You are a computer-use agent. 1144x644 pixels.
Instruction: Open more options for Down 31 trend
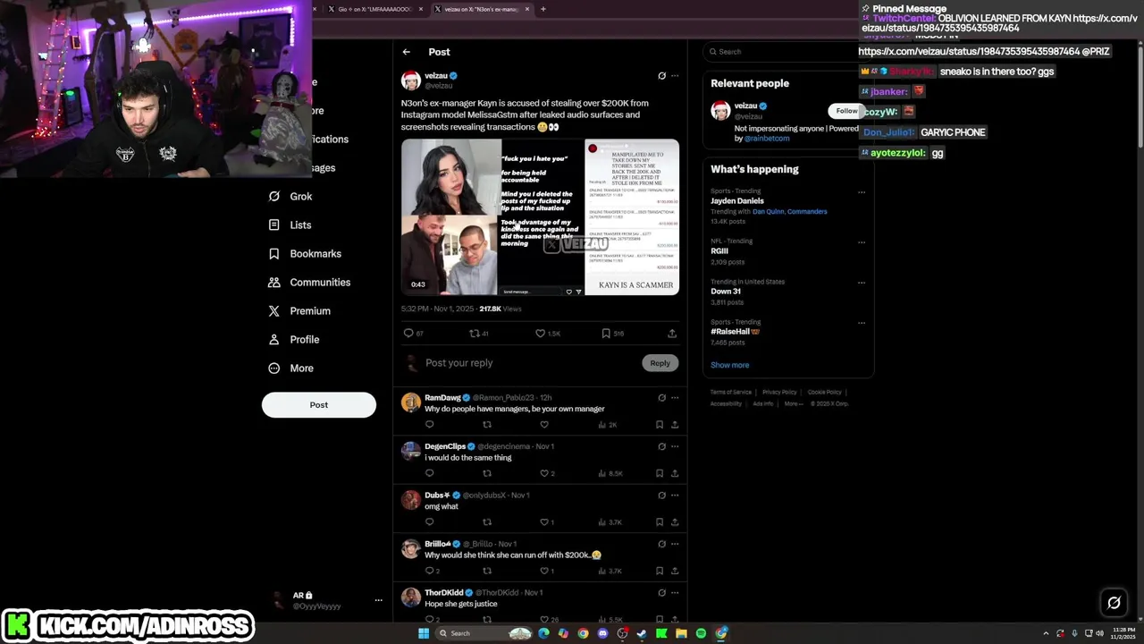[x=862, y=283]
